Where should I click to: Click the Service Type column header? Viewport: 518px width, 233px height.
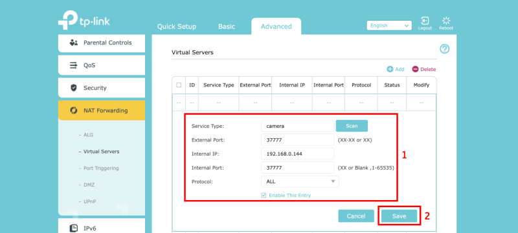click(x=219, y=85)
